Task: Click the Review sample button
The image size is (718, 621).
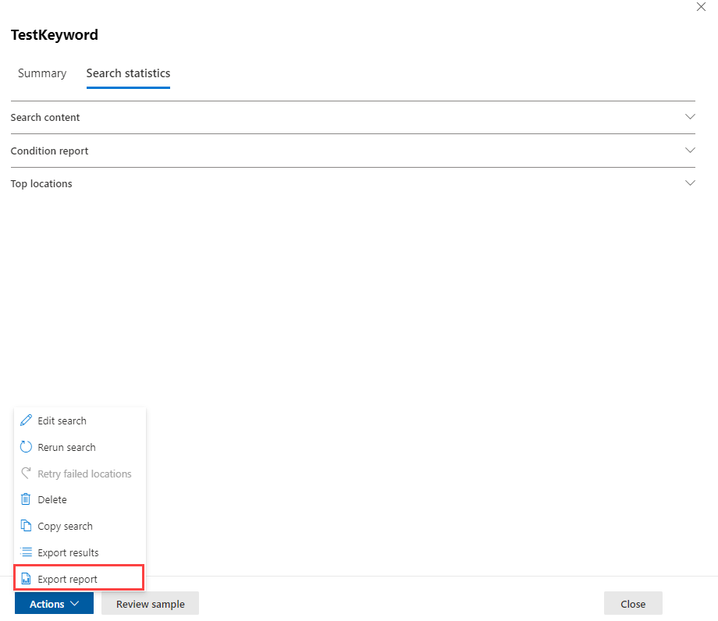Action: pyautogui.click(x=150, y=604)
